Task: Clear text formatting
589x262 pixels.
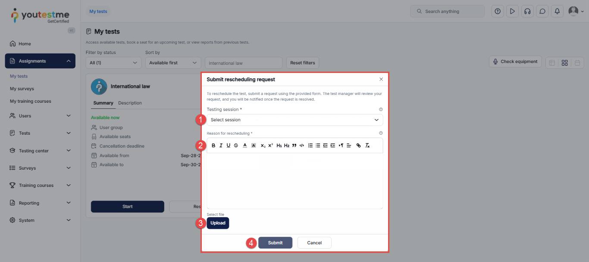Action: pyautogui.click(x=367, y=145)
